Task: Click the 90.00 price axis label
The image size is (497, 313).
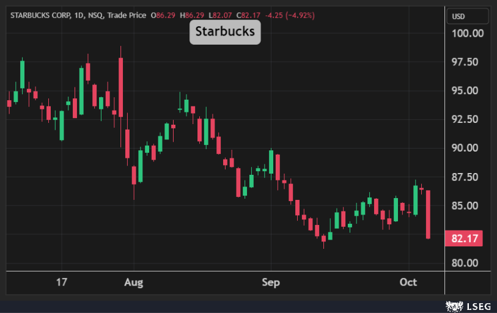Action: [x=466, y=148]
